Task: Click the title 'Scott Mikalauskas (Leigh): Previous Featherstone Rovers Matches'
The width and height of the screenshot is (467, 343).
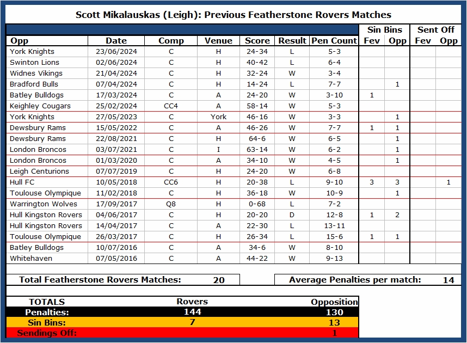Action: (233, 15)
